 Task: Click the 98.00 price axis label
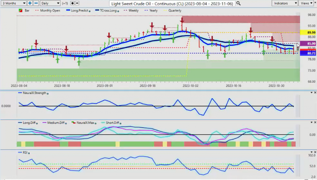click(x=311, y=15)
